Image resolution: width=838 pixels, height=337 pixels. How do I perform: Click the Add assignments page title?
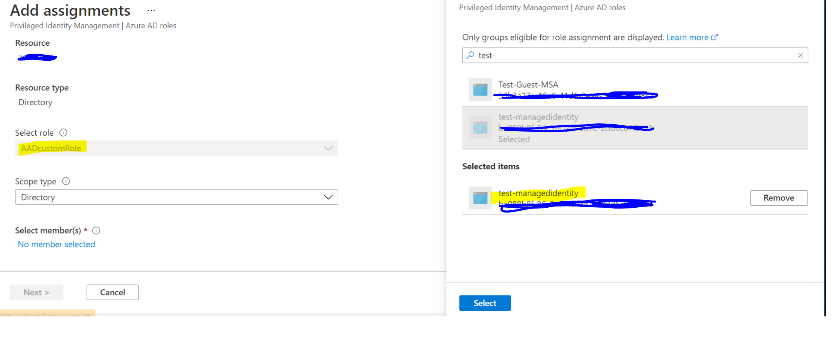tap(70, 10)
